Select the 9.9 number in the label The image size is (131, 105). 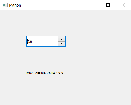point(61,73)
